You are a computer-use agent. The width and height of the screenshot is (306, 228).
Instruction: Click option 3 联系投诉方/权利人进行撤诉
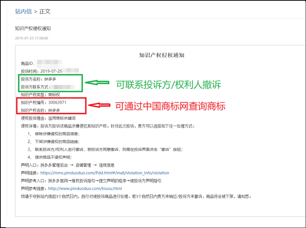point(105,150)
